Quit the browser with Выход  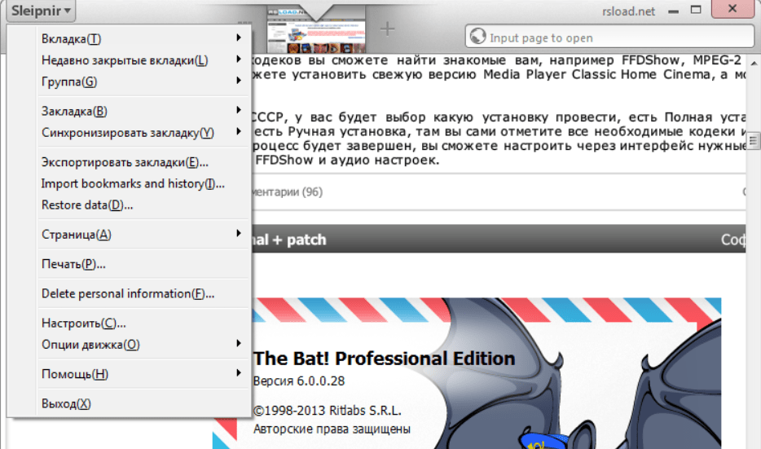66,403
